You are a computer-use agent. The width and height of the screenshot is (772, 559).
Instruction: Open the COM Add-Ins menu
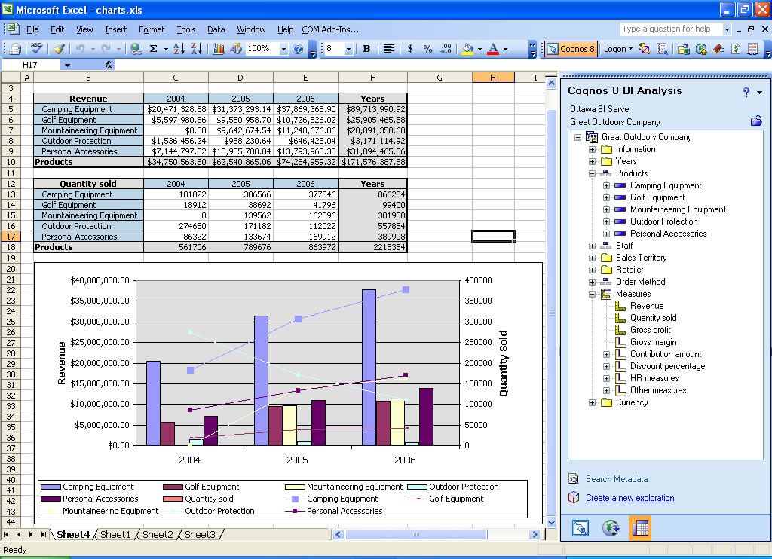point(330,29)
